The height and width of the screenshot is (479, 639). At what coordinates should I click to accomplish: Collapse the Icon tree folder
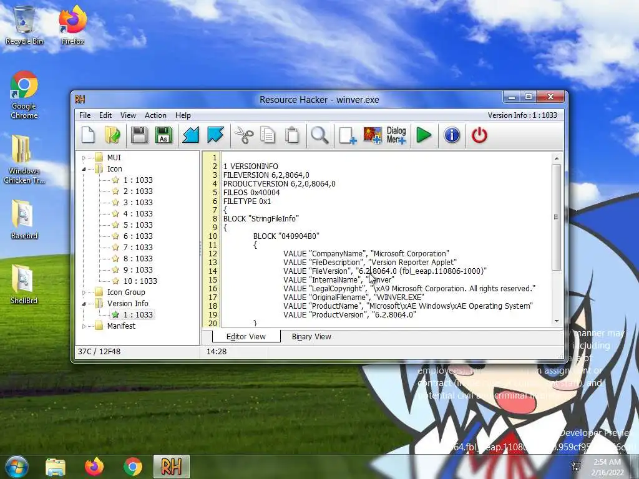pos(84,169)
